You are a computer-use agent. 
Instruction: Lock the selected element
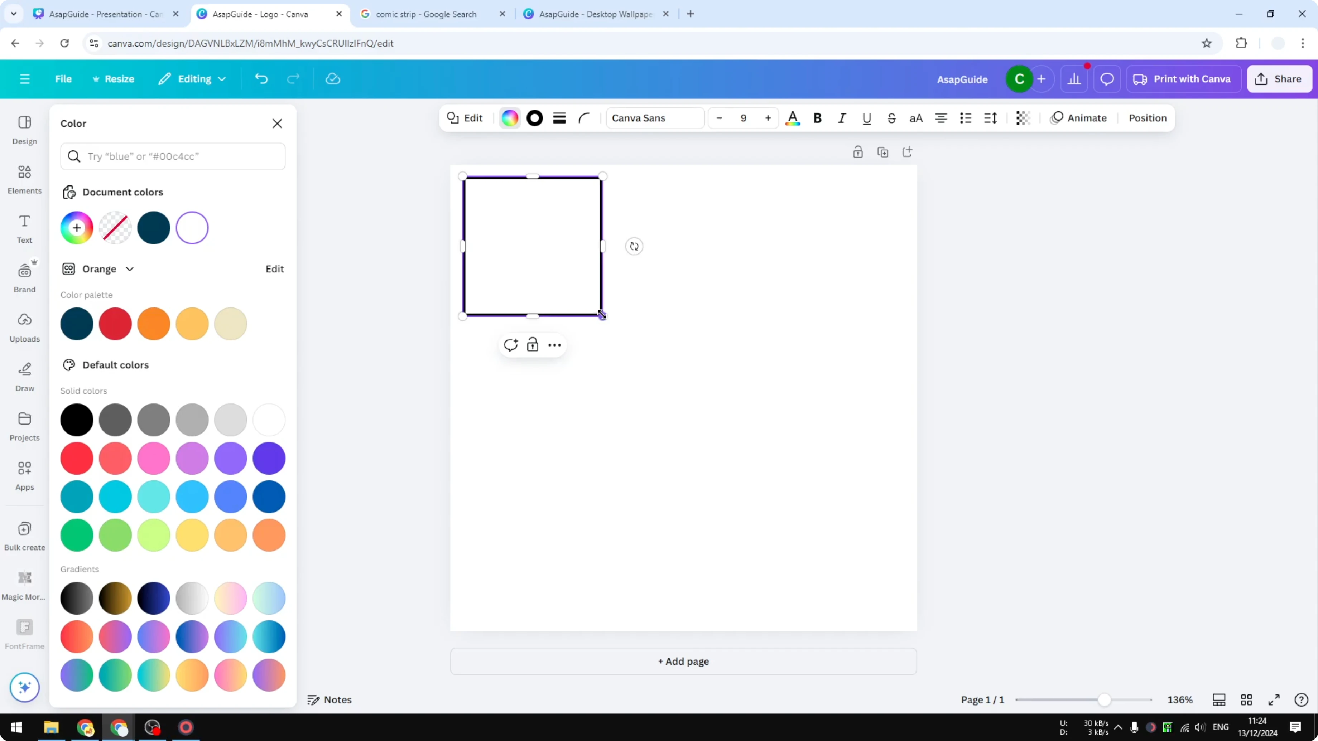[x=533, y=345]
